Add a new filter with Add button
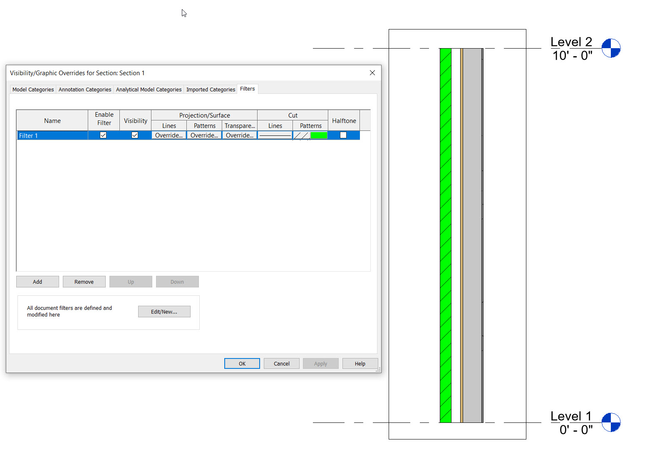 click(x=37, y=282)
